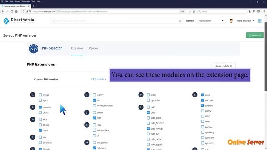Click the magnifier icon in DirectAdmin search
Image resolution: width=267 pixels, height=150 pixels.
[53, 21]
